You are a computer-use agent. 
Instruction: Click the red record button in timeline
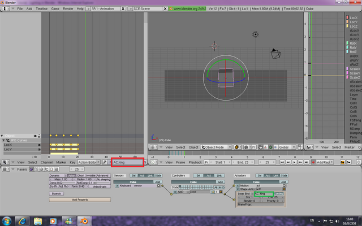[313, 162]
